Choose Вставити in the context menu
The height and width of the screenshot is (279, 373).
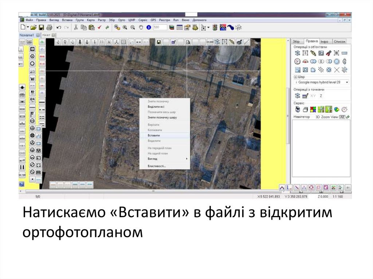(165, 135)
